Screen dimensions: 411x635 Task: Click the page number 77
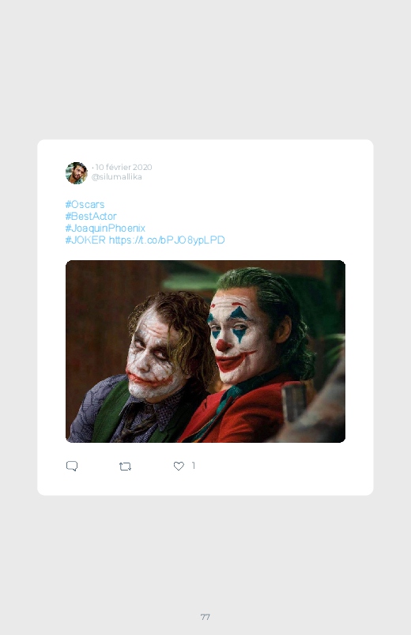[x=205, y=617]
